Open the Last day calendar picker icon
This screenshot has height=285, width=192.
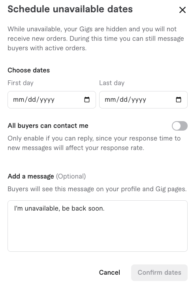tap(179, 100)
